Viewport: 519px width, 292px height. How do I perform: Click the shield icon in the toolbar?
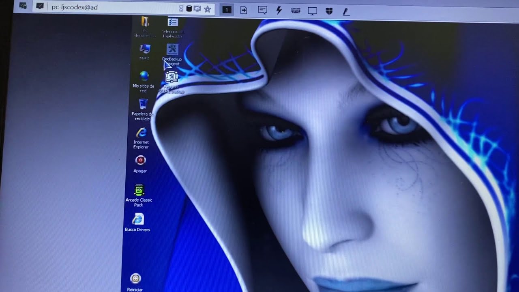[x=329, y=11]
